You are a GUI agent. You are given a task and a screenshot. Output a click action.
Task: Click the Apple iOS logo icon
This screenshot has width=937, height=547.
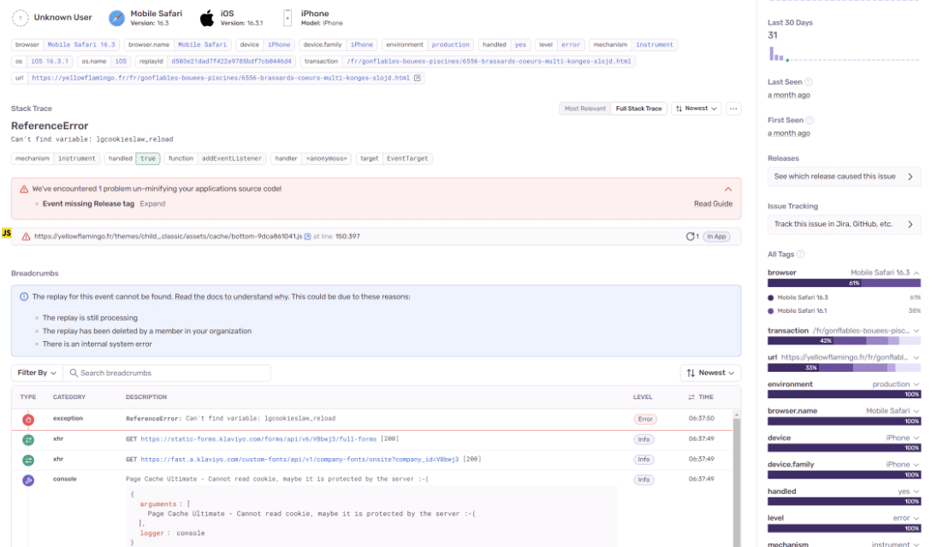coord(207,18)
